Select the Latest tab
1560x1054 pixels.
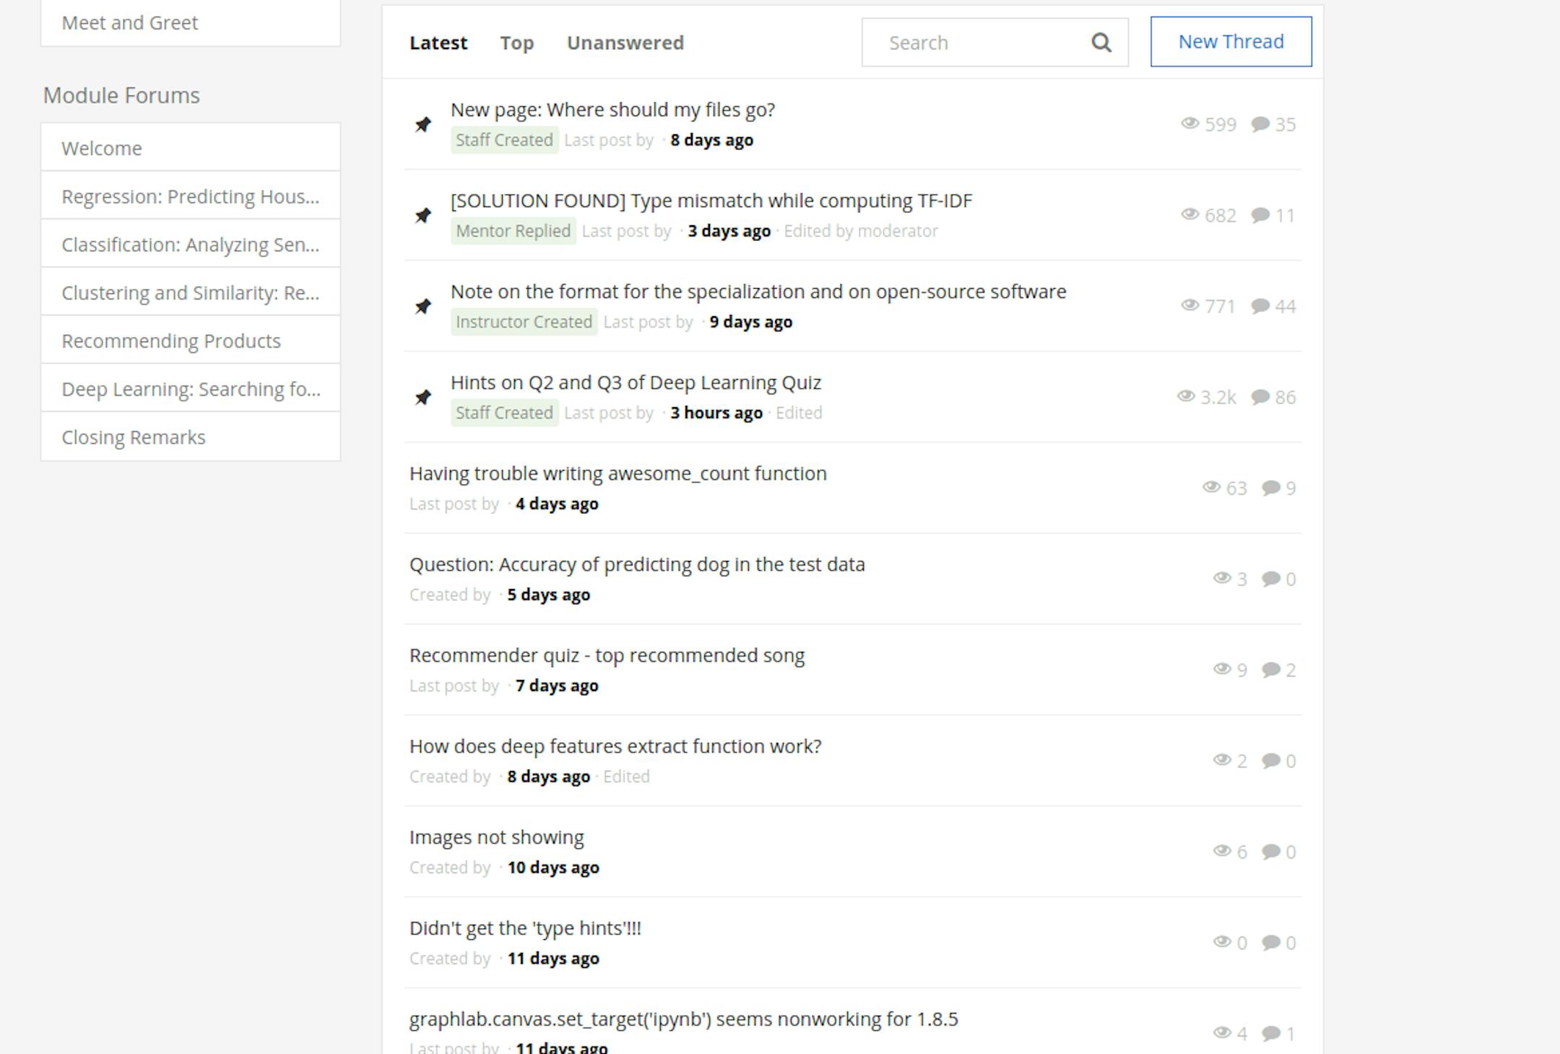tap(438, 43)
